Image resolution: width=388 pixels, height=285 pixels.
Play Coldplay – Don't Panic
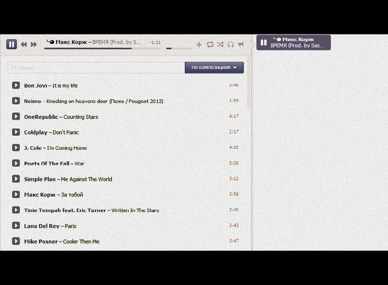[16, 132]
